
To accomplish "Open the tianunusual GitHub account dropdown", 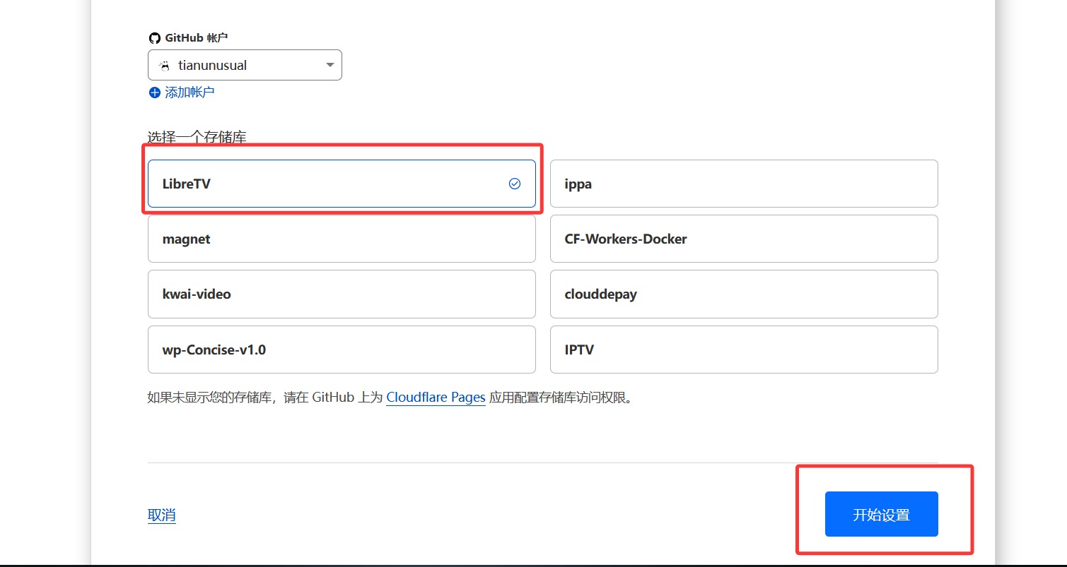I will (x=245, y=65).
